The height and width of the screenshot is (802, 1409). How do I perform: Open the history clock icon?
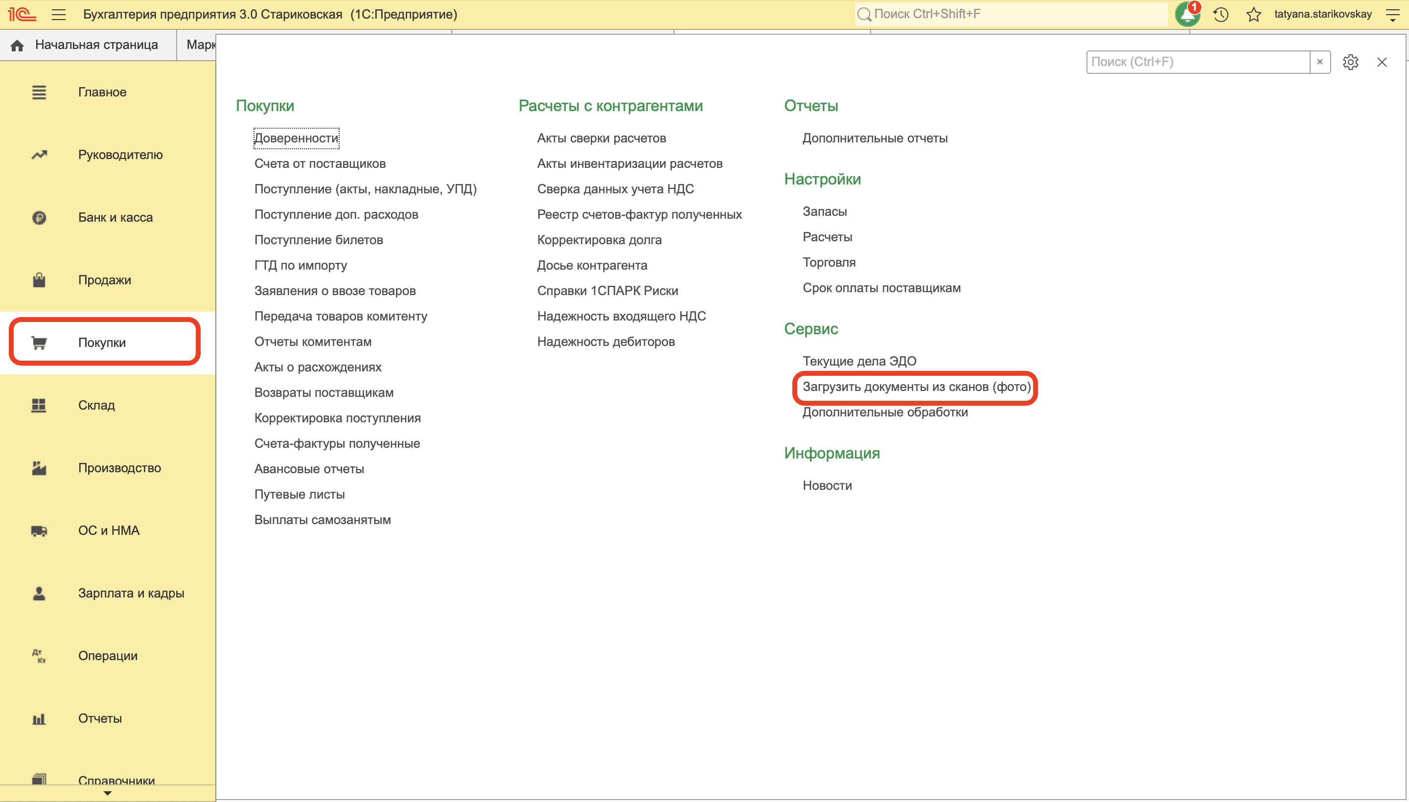coord(1221,14)
